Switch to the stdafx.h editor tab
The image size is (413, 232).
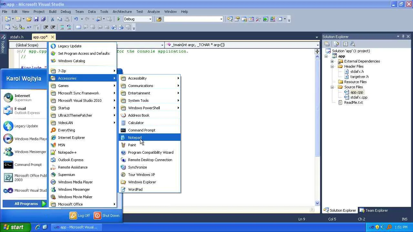tap(17, 37)
